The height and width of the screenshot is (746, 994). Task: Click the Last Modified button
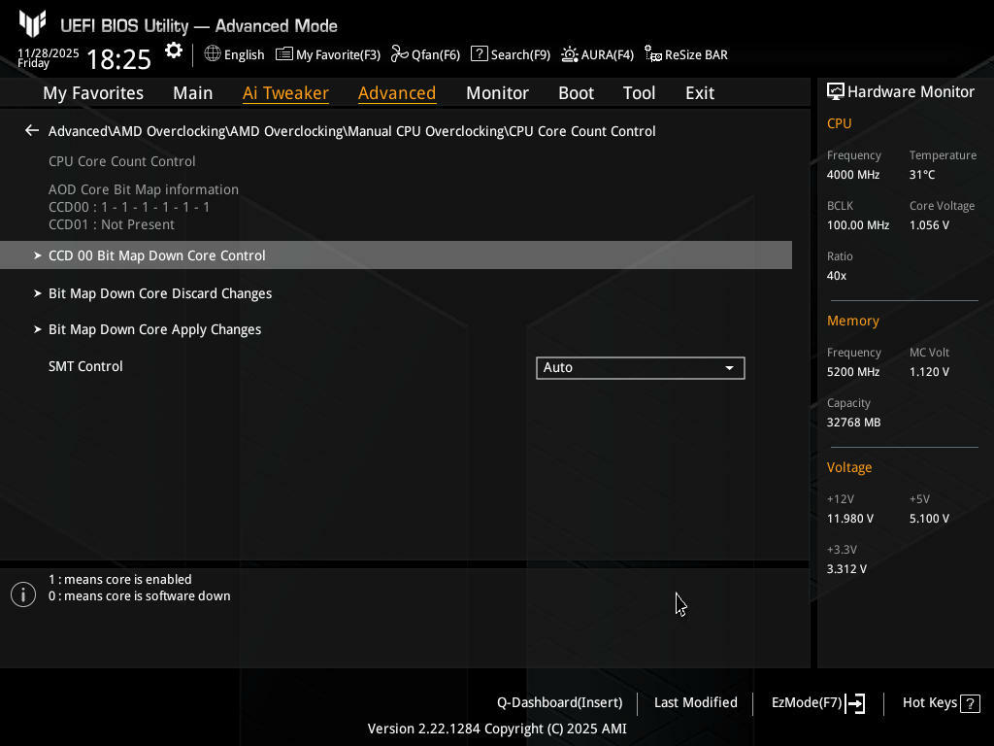(695, 703)
